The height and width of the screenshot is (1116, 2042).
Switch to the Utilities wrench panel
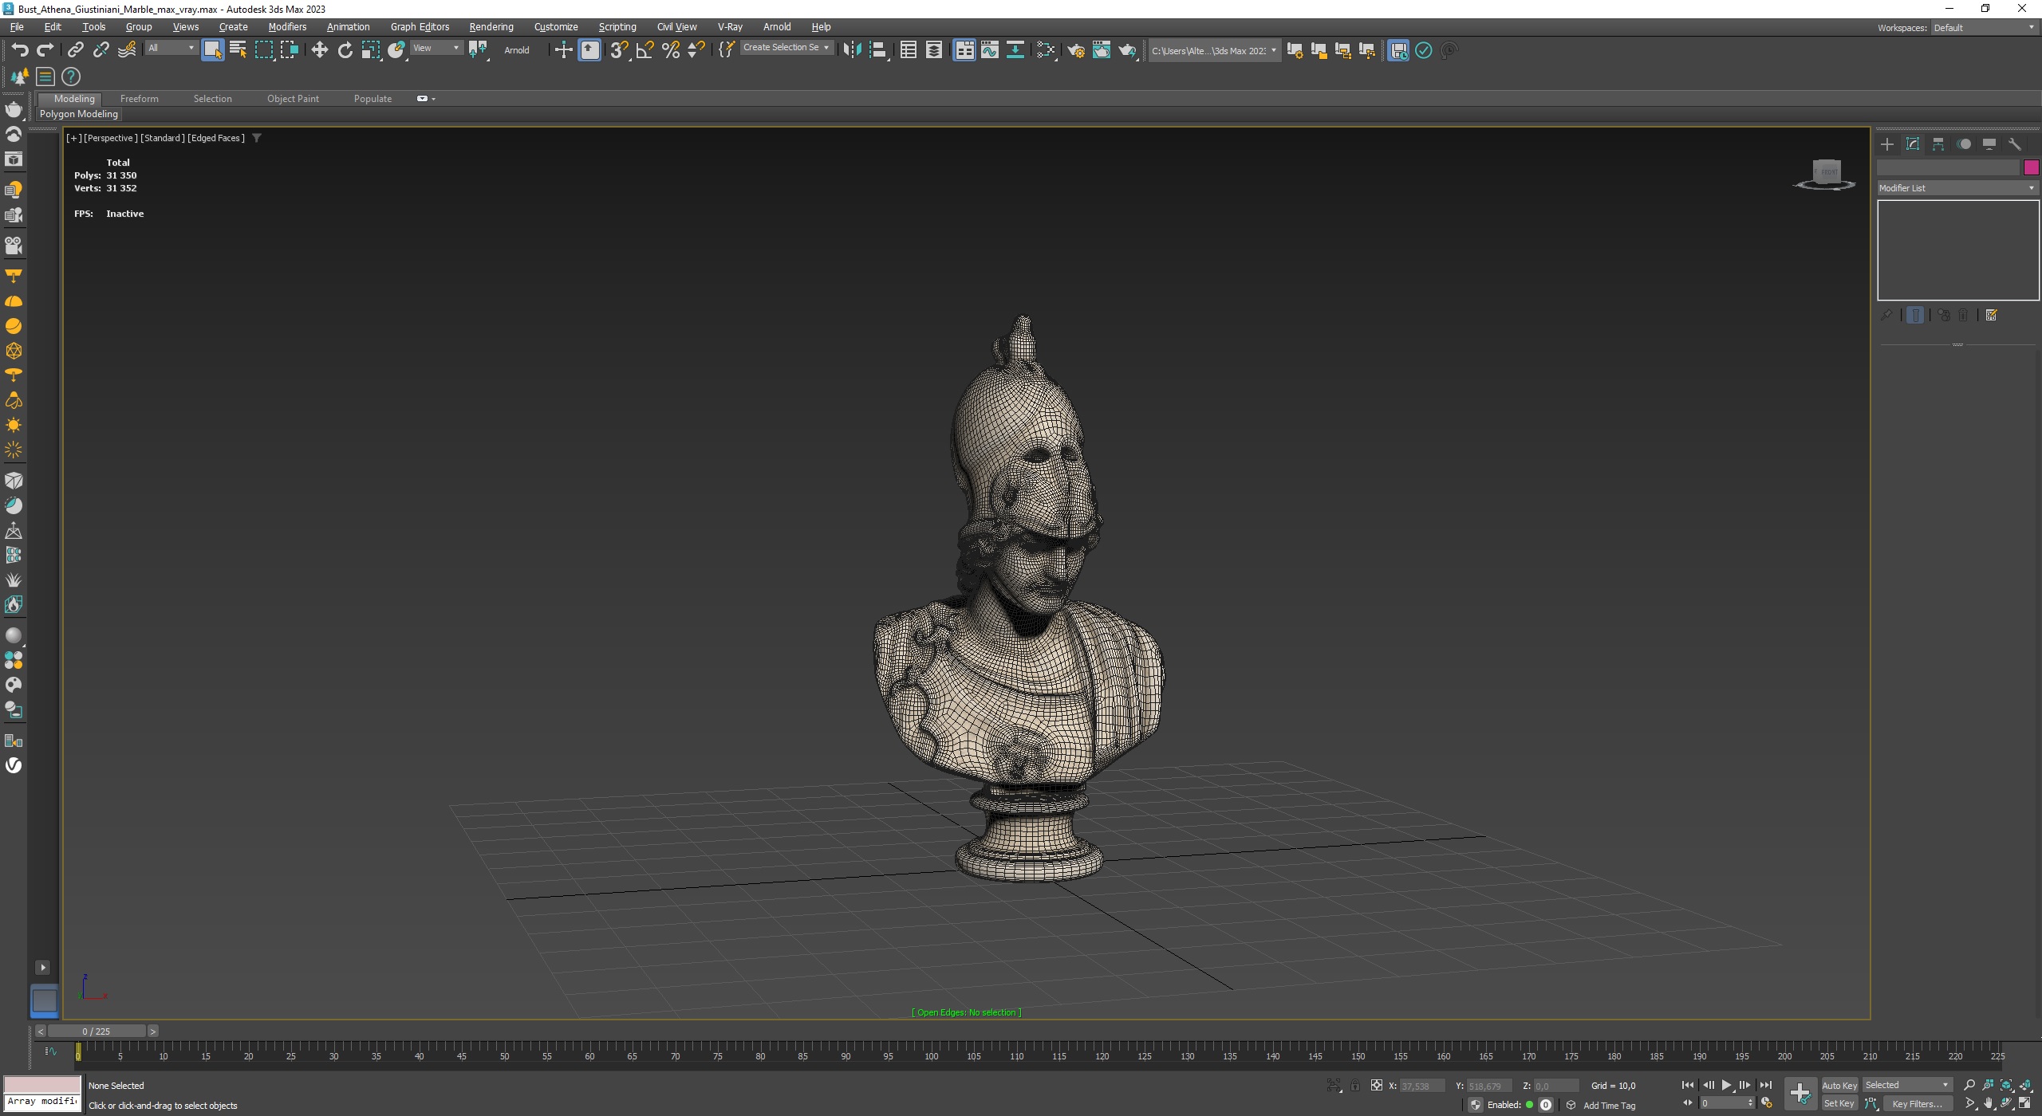coord(2015,144)
